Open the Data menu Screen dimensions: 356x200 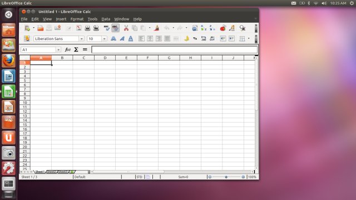tap(106, 19)
